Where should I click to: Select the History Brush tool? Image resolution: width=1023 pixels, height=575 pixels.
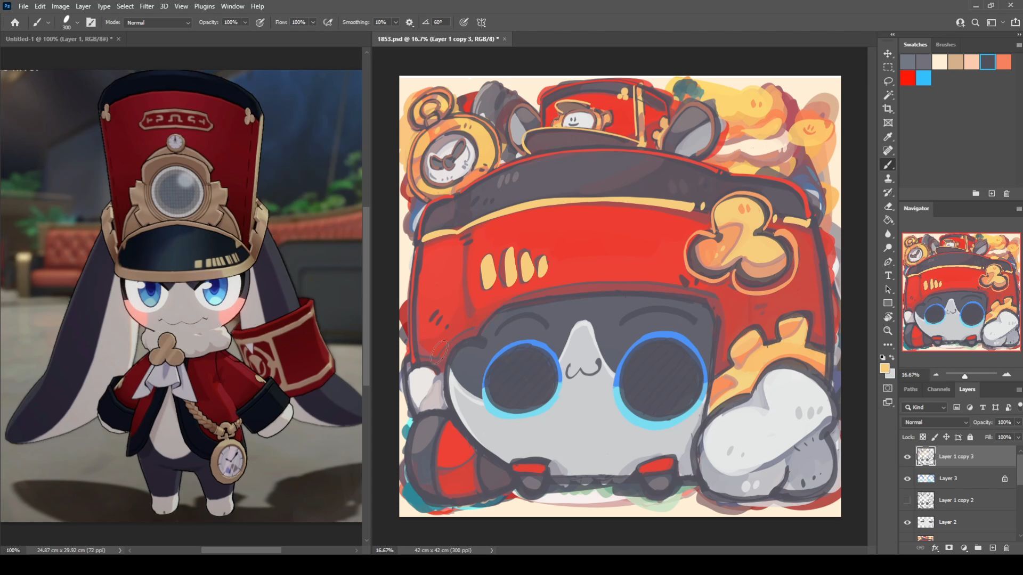point(888,192)
